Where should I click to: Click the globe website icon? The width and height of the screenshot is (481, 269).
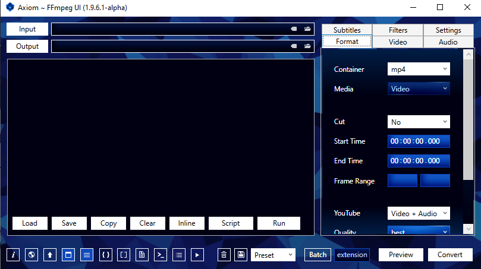point(32,255)
